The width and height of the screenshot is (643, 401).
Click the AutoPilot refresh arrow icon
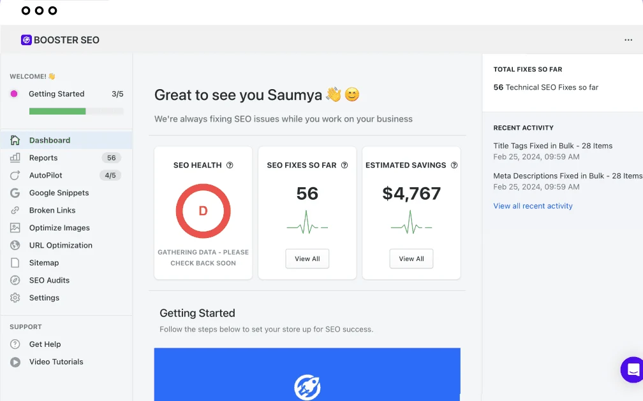(x=15, y=175)
